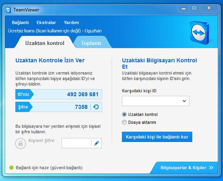This screenshot has height=181, width=223.
Task: Click the padlock icon beside Kişisel Şifre
Action: [21, 143]
